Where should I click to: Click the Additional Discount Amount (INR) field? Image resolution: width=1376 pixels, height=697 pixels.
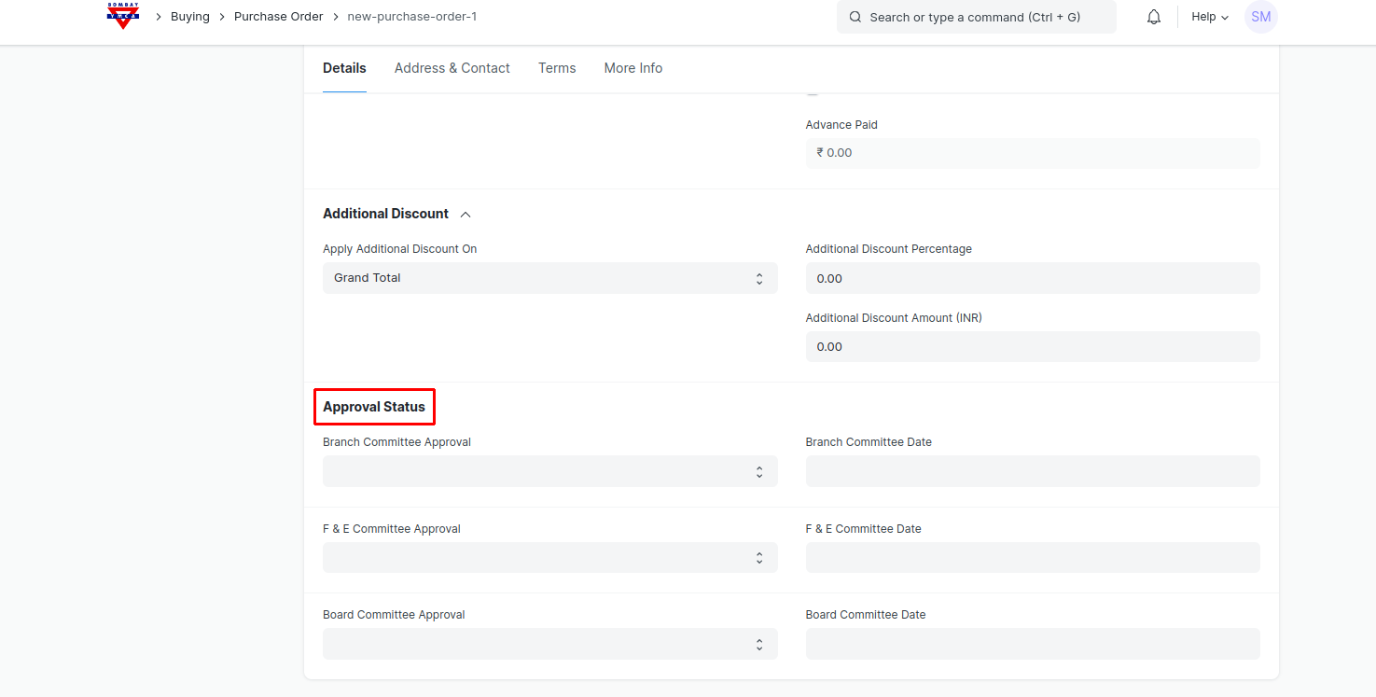point(1032,346)
